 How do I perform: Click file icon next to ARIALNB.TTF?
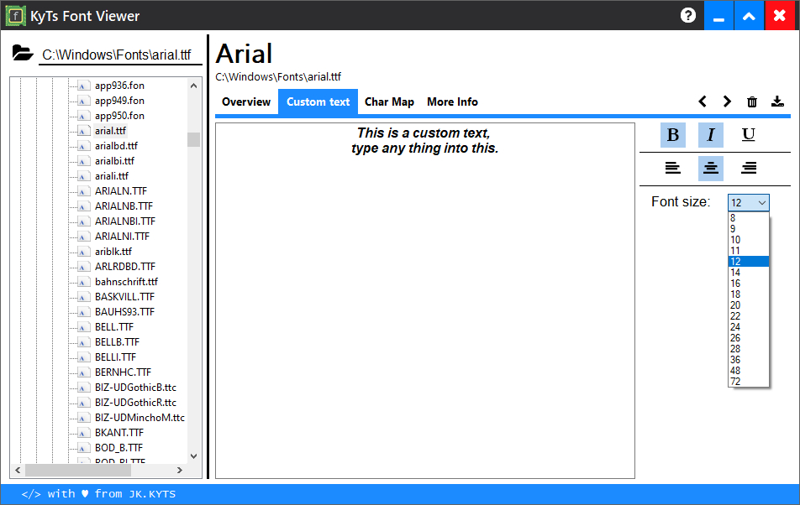pyautogui.click(x=83, y=206)
